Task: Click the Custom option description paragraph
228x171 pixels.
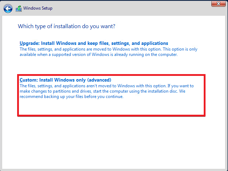Action: pos(107,91)
